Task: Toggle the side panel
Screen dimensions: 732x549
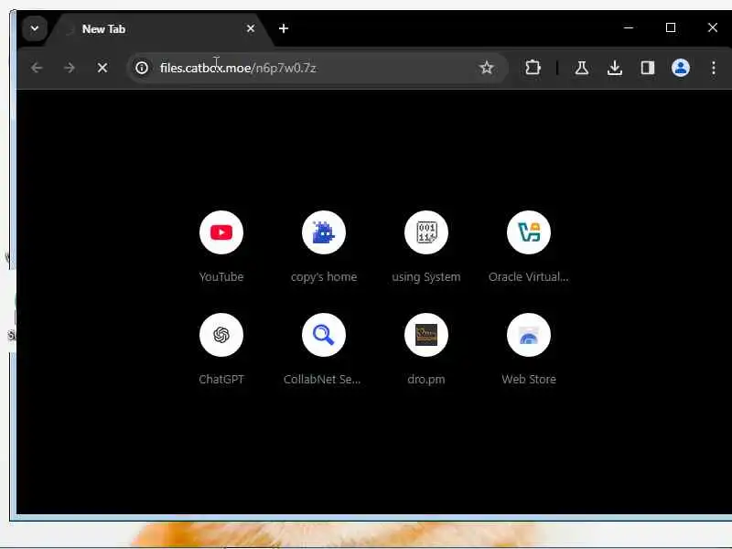Action: pos(648,68)
